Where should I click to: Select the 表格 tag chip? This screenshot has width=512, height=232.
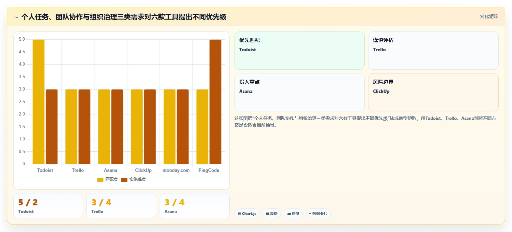click(272, 214)
